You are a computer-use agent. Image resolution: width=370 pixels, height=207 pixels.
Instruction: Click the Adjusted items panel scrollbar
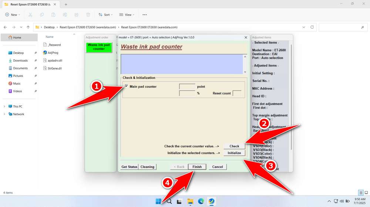292,97
